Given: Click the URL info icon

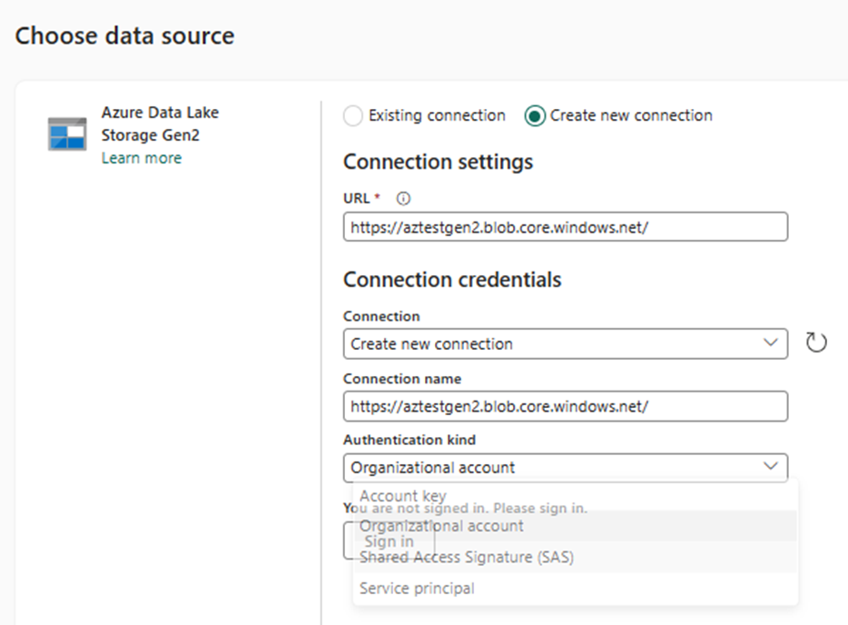Looking at the screenshot, I should (403, 199).
